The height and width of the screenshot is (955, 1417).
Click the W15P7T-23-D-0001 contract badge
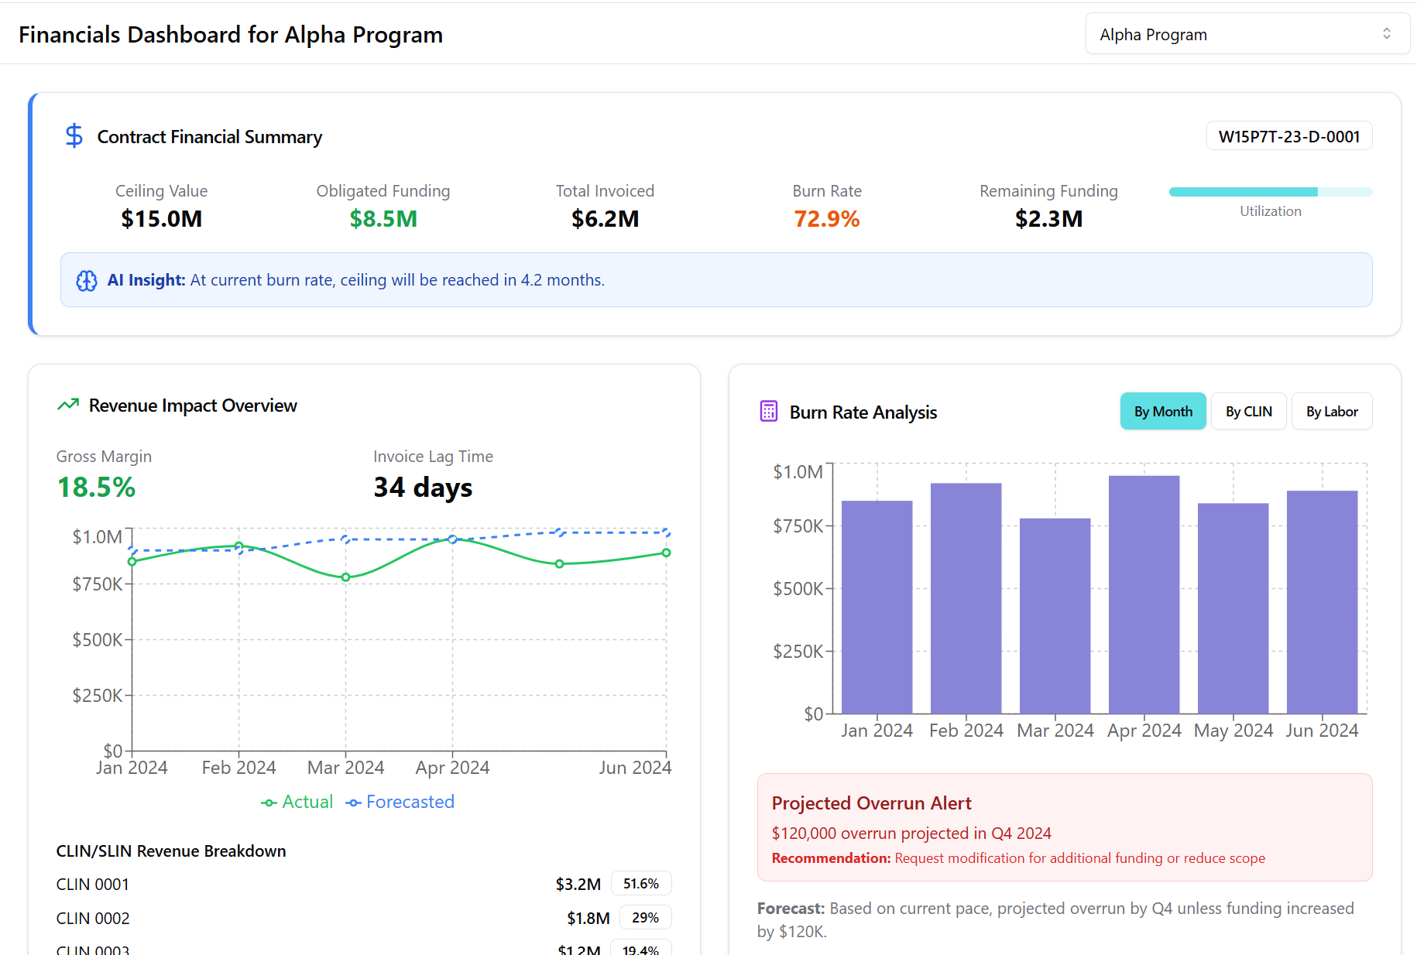(x=1288, y=136)
